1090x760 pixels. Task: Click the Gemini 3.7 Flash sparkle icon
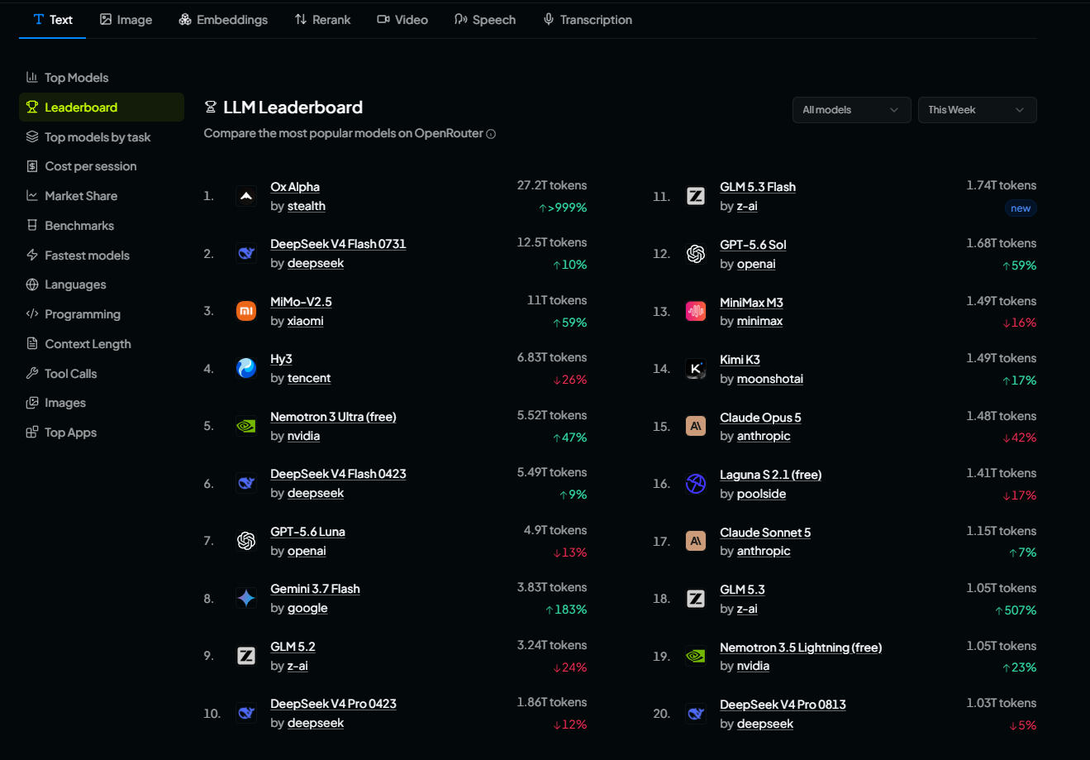click(x=246, y=598)
